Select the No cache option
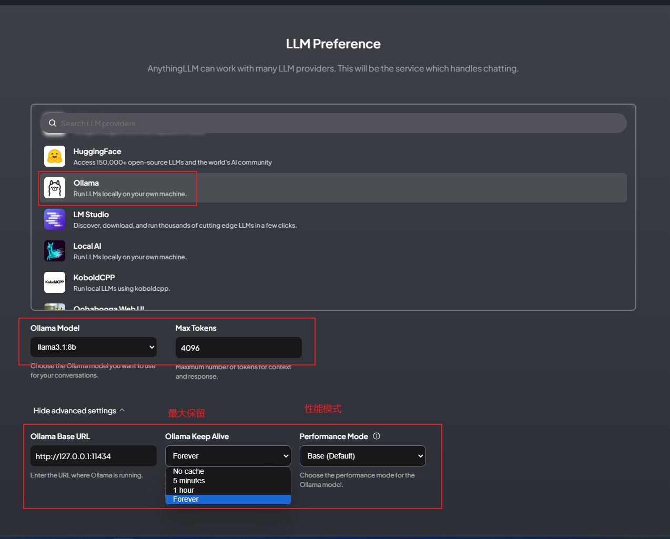 228,471
